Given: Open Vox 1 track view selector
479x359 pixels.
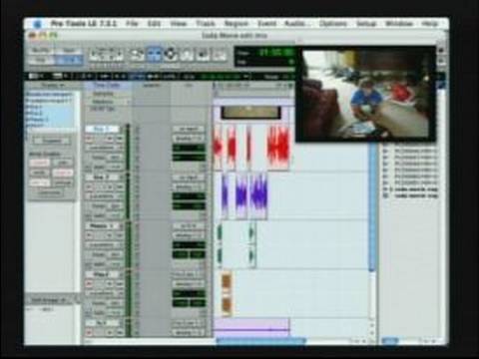Looking at the screenshot, I should pos(103,148).
